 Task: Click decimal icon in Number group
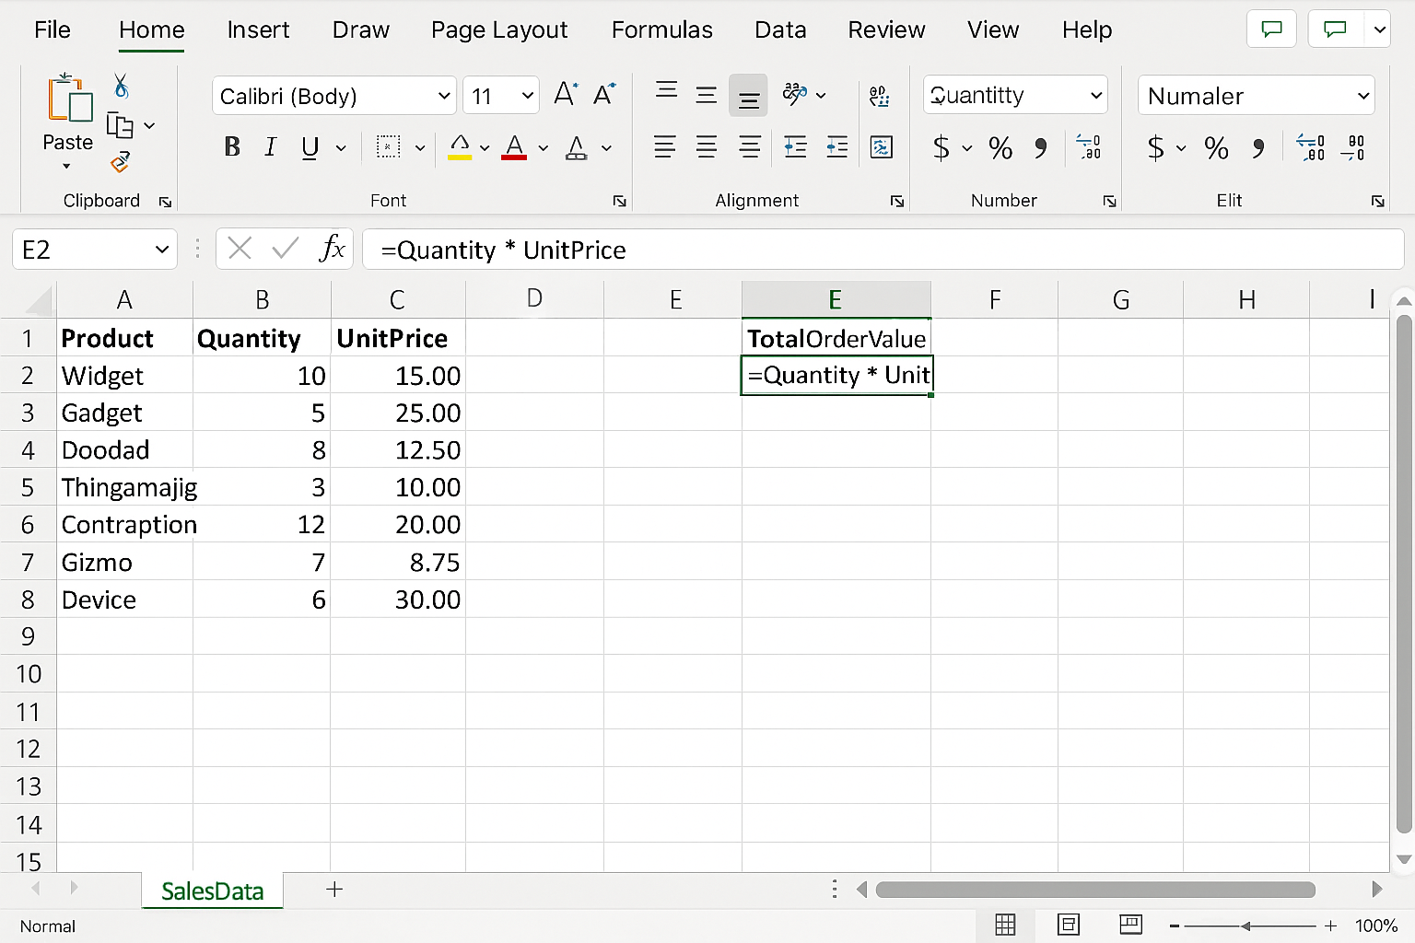click(x=1089, y=147)
